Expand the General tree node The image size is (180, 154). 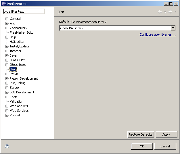(7, 19)
